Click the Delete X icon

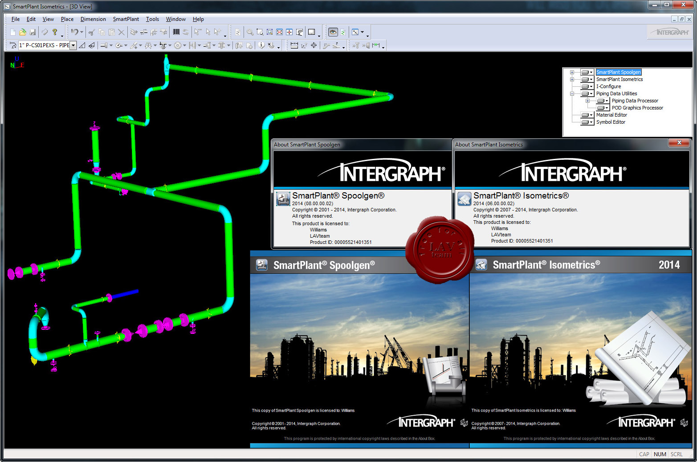[121, 32]
